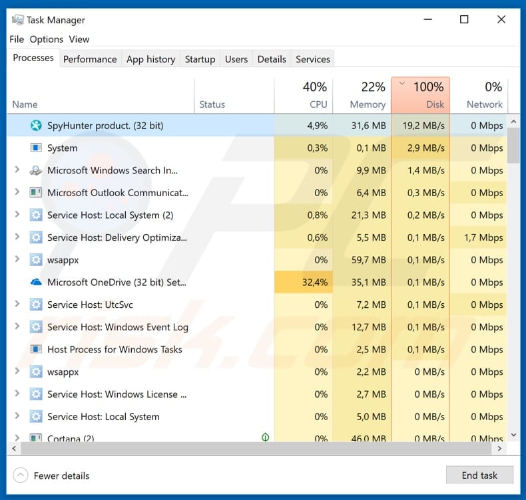The height and width of the screenshot is (500, 526).
Task: Select the SpyHunter product. (32 bit) row
Action: [x=257, y=126]
